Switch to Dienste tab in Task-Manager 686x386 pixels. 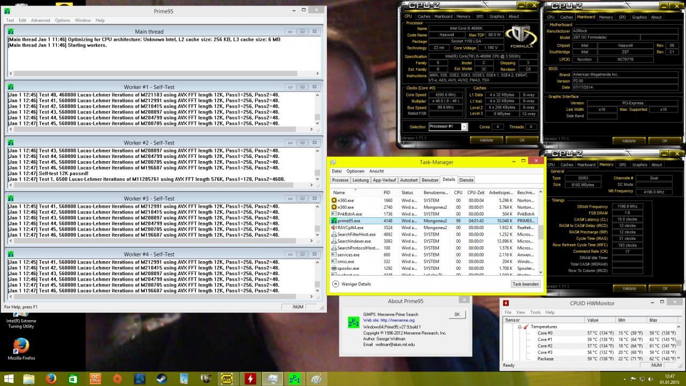pos(466,180)
